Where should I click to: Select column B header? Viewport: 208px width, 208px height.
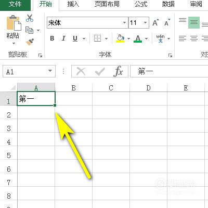tap(74, 88)
